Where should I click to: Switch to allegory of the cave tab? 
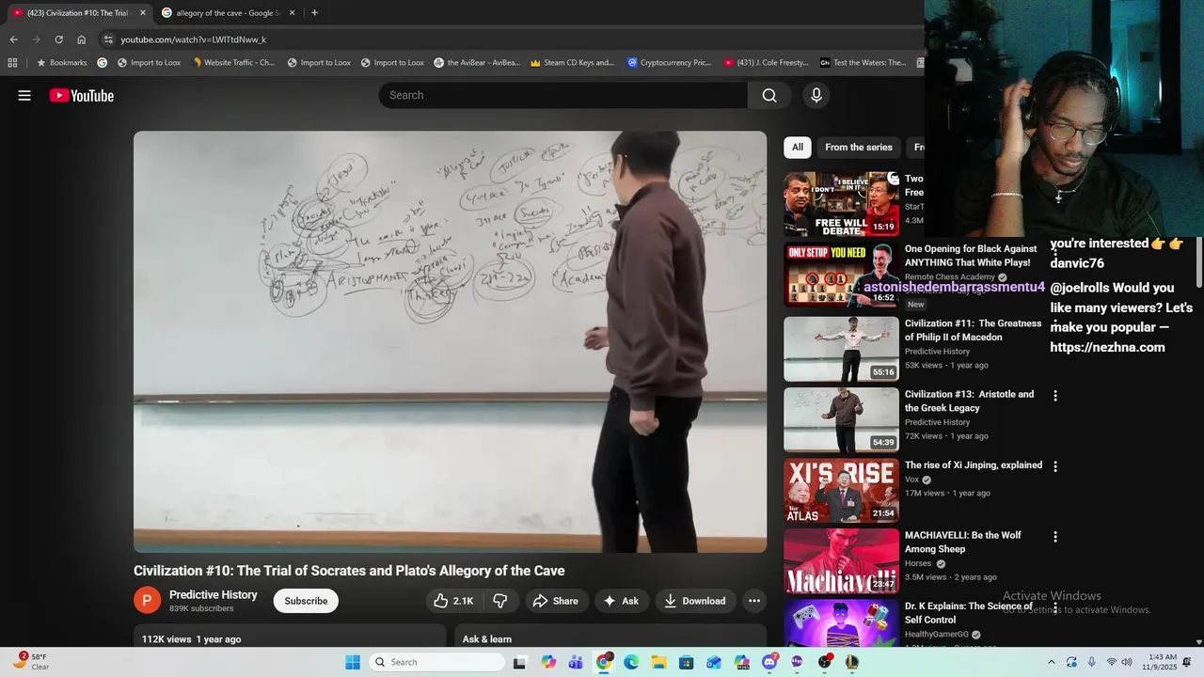[x=229, y=13]
